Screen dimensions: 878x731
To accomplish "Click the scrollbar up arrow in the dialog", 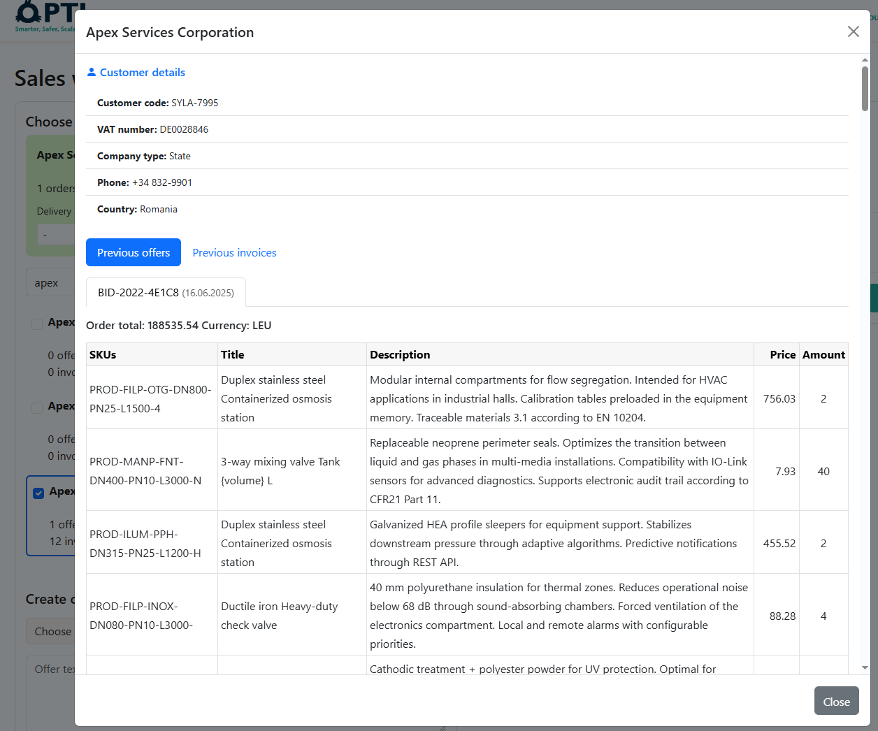I will point(865,59).
